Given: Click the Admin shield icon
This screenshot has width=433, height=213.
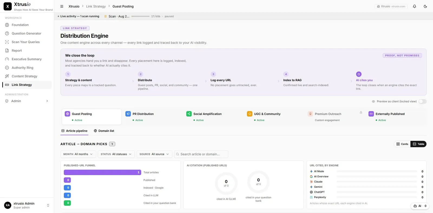Looking at the screenshot, I should tap(7, 101).
